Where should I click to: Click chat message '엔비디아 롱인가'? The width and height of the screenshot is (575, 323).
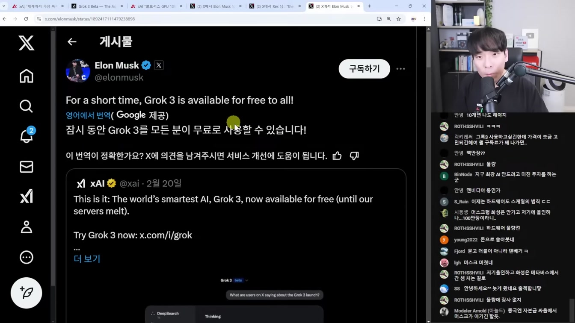483,190
